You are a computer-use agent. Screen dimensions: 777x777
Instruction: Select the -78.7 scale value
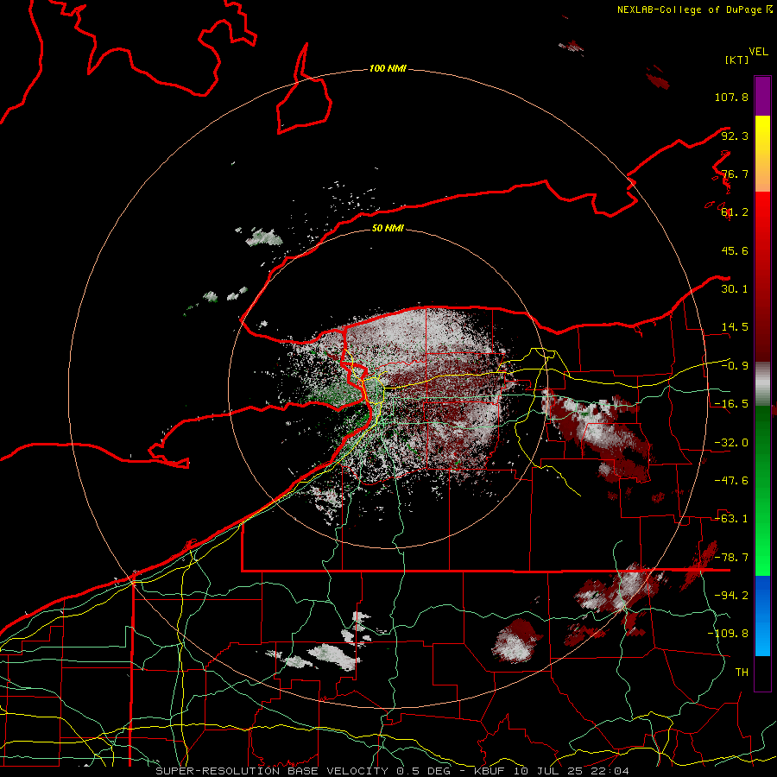click(x=731, y=558)
